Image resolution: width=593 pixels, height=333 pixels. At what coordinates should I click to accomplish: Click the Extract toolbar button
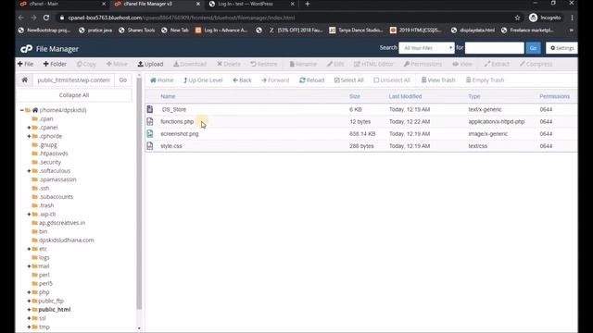coord(497,64)
